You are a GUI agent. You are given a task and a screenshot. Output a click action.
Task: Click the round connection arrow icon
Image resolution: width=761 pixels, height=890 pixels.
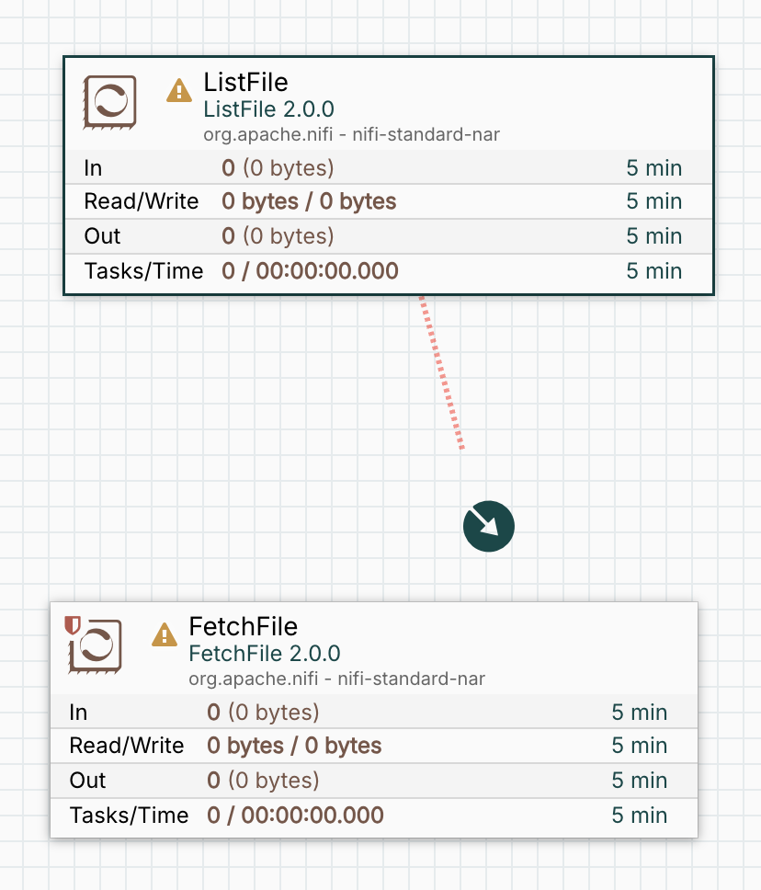[x=489, y=527]
